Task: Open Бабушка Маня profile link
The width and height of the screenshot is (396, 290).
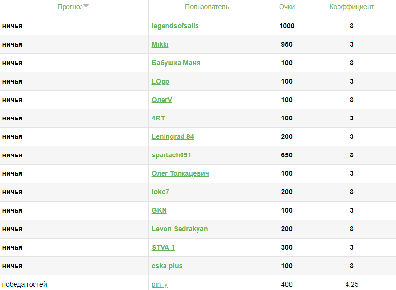Action: click(176, 63)
